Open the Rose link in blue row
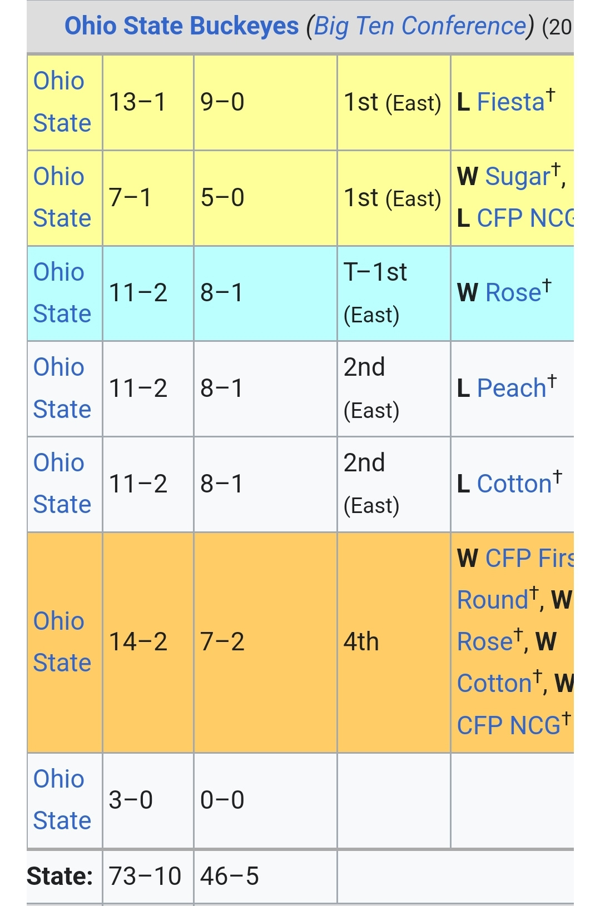 pyautogui.click(x=513, y=293)
